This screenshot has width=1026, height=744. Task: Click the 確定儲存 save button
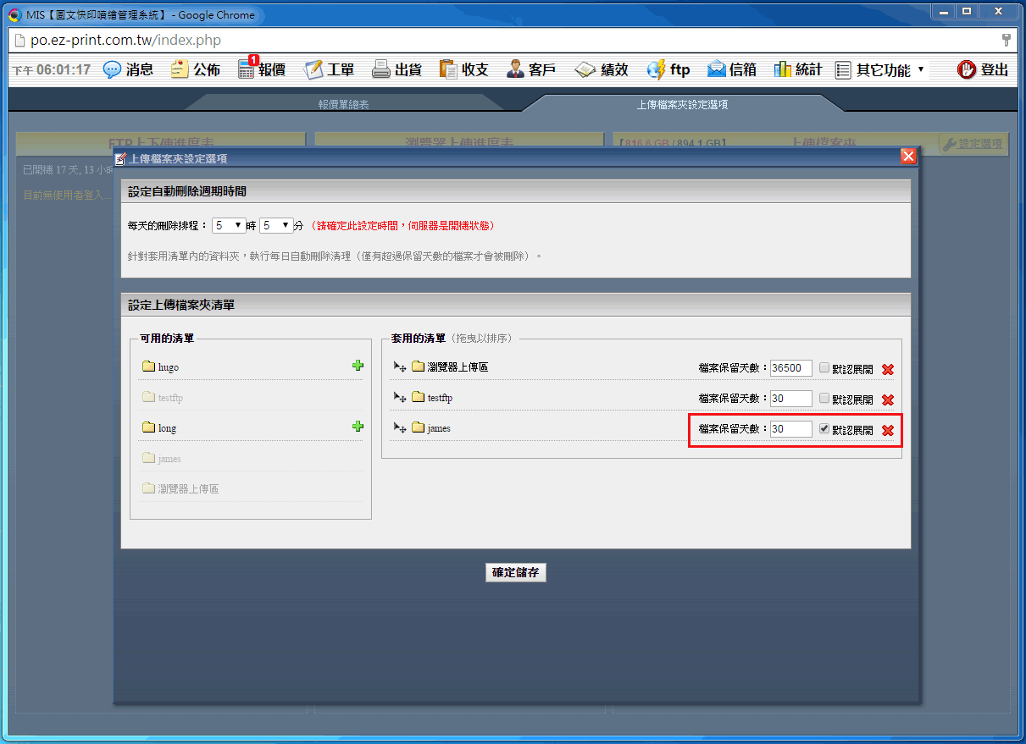tap(516, 573)
